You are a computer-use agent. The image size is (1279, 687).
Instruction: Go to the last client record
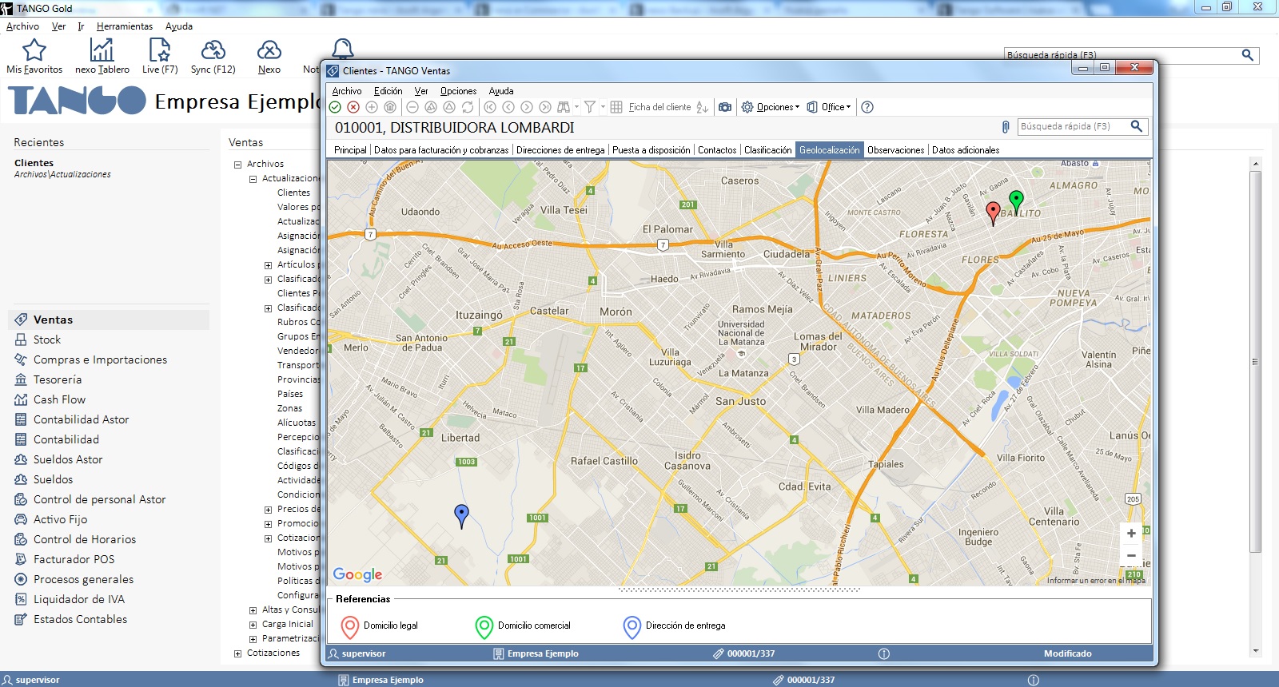pos(545,107)
